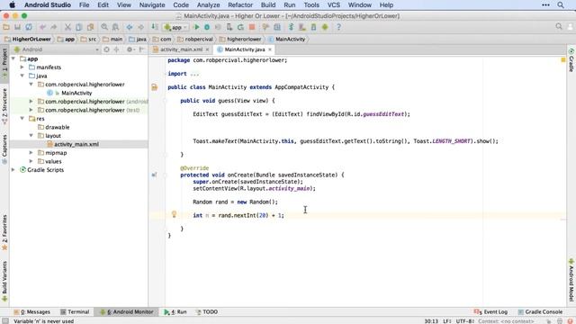Collapse the layout folder

tap(31, 136)
